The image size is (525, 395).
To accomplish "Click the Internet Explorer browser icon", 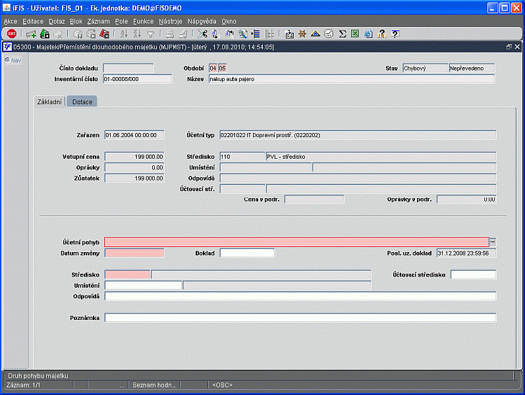I will 368,34.
